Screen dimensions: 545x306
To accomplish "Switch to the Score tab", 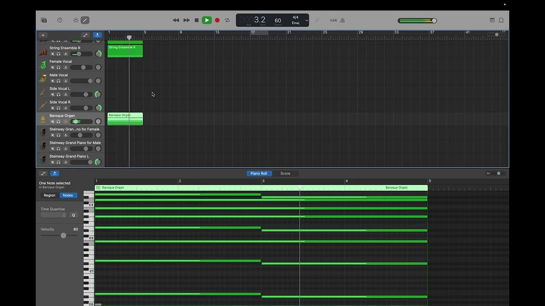I will click(285, 173).
